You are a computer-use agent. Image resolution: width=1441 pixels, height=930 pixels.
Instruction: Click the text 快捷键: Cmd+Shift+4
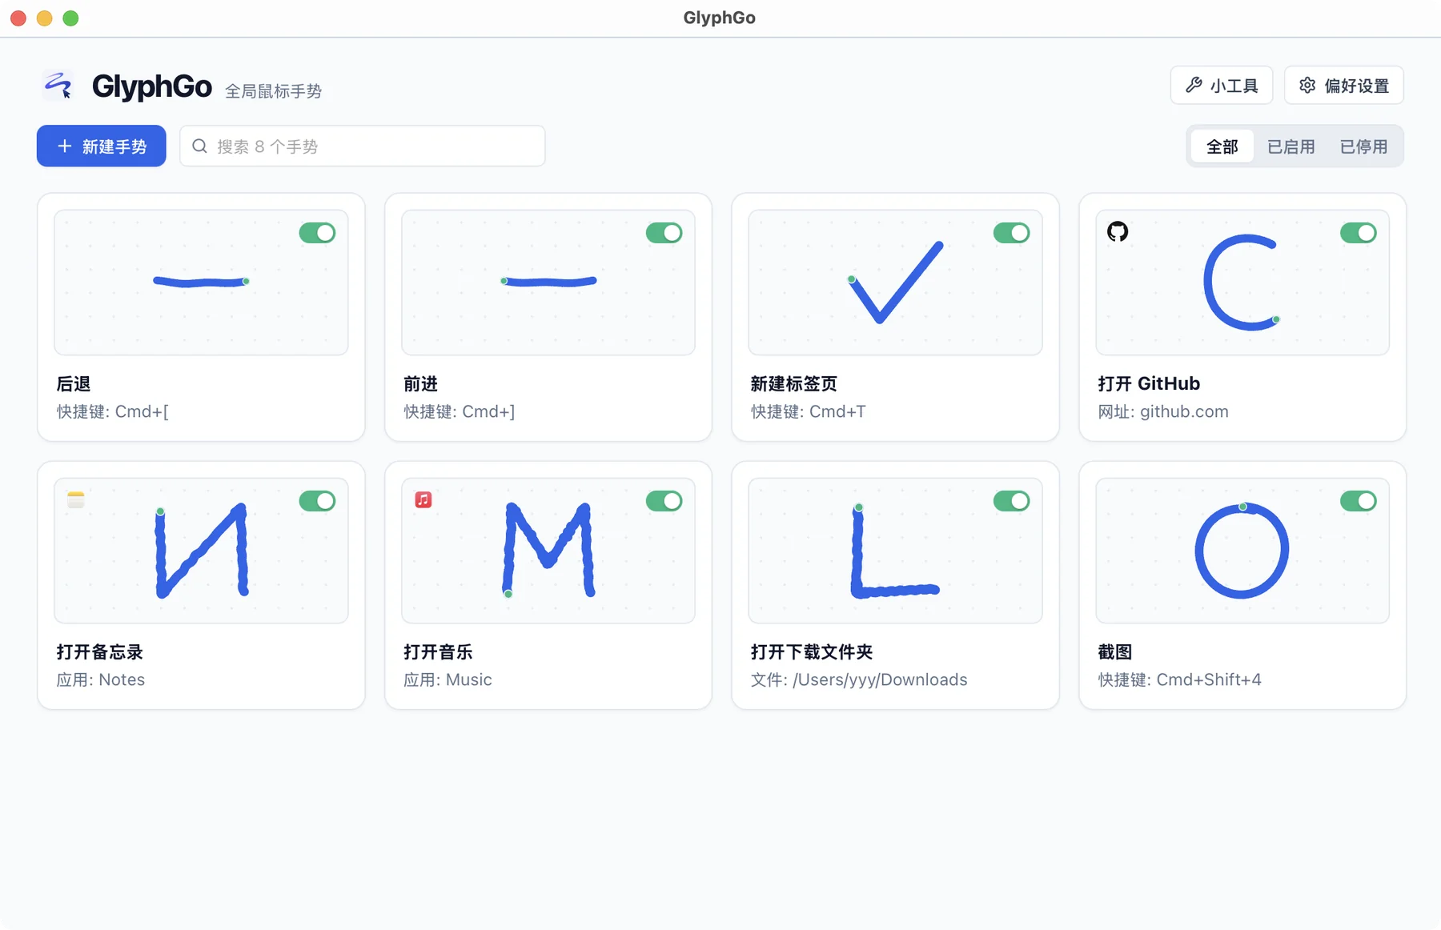(1179, 679)
